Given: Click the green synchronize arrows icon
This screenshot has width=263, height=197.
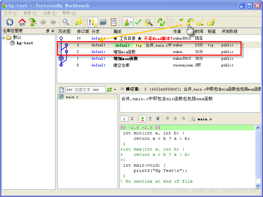Looking at the screenshot, I should 161,22.
